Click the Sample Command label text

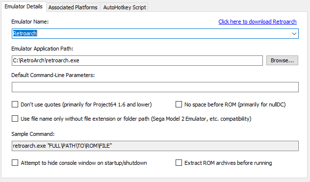(x=33, y=134)
